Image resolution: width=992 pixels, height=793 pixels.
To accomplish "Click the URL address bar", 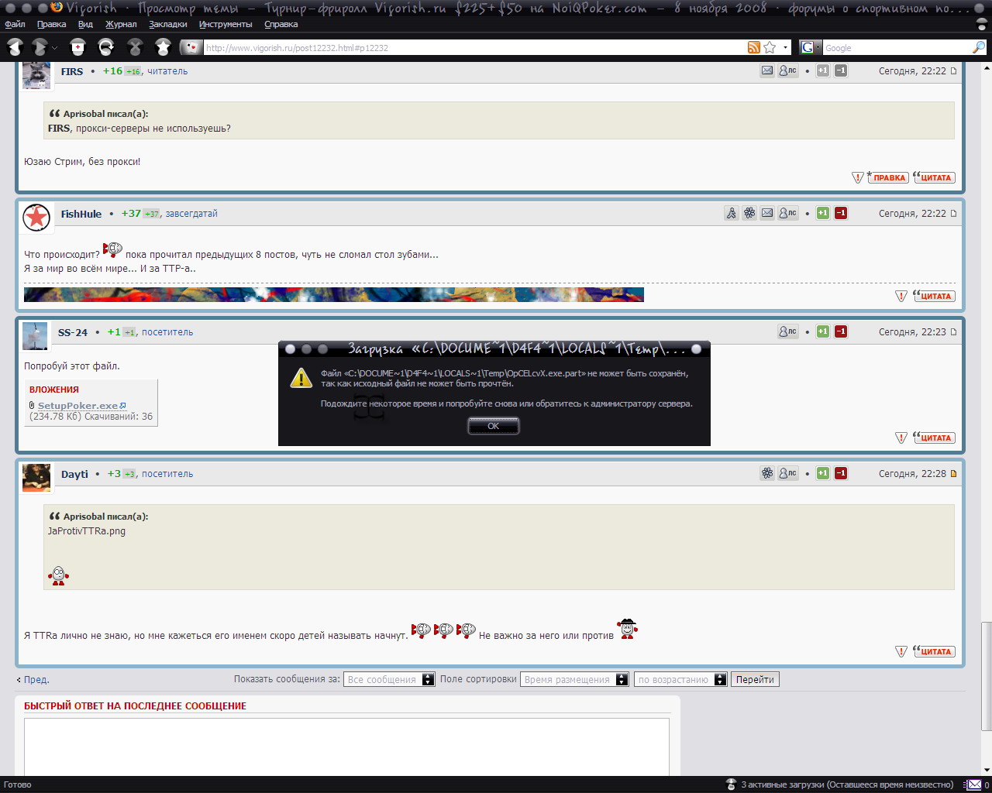I will tap(474, 47).
